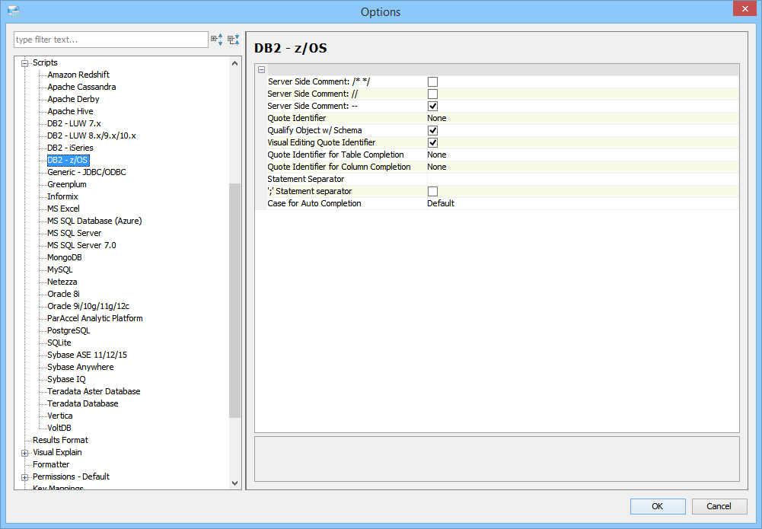Screen dimensions: 762x529
Task: Click the Statement Separator value field
Action: tap(582, 179)
